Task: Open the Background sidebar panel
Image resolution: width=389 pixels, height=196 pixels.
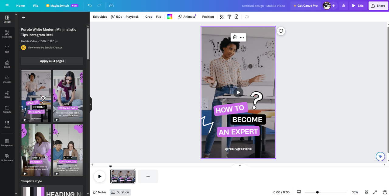Action: coord(7,143)
